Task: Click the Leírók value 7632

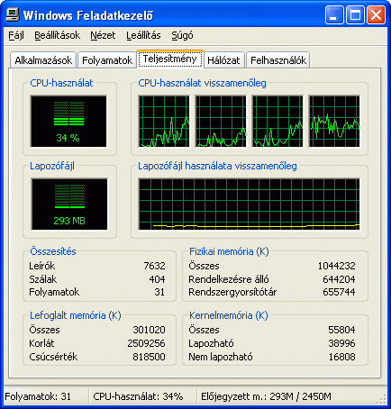Action: tap(154, 266)
